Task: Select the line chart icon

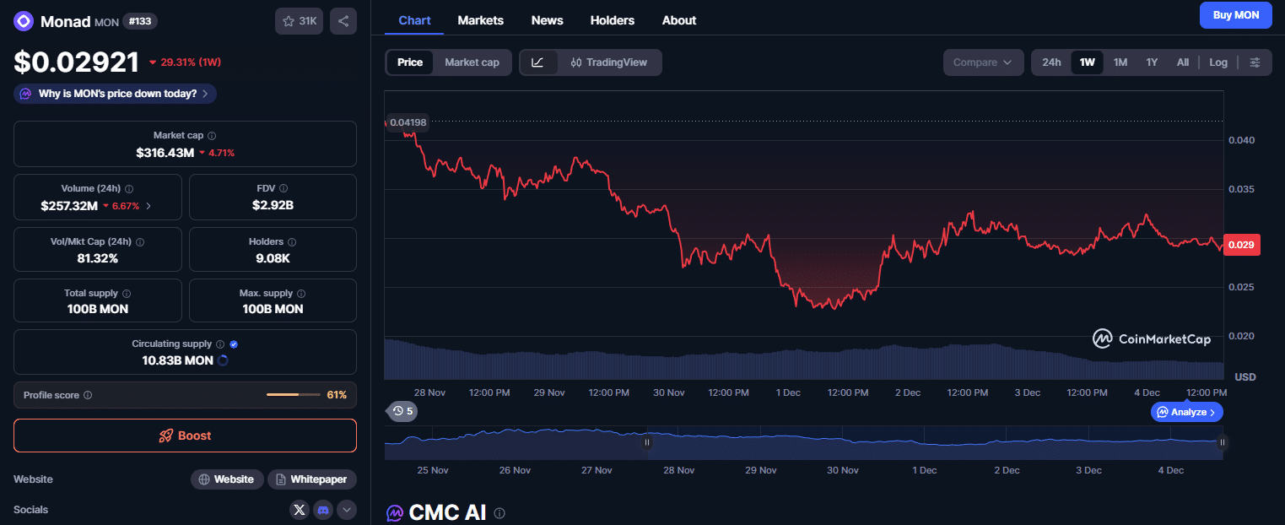Action: [538, 62]
